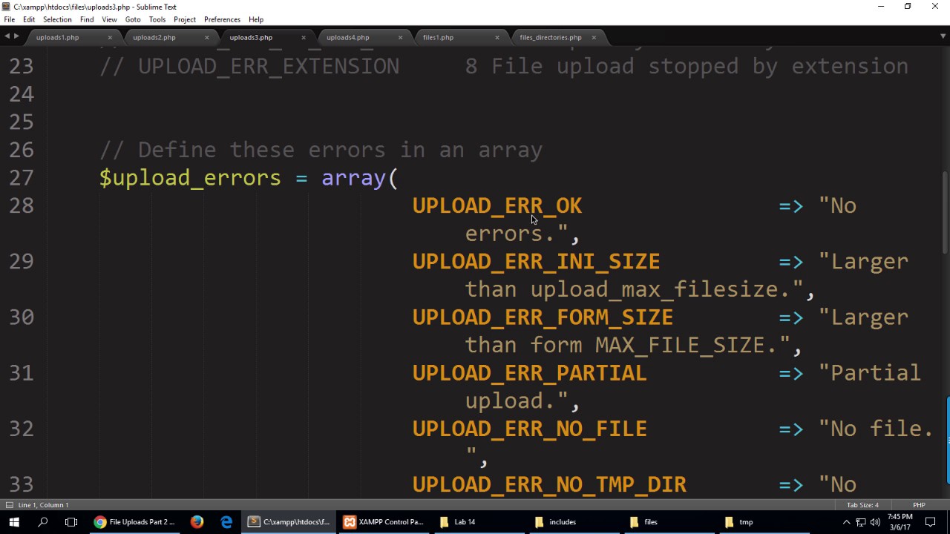Image resolution: width=950 pixels, height=534 pixels.
Task: Open the Preferences menu
Action: point(222,19)
